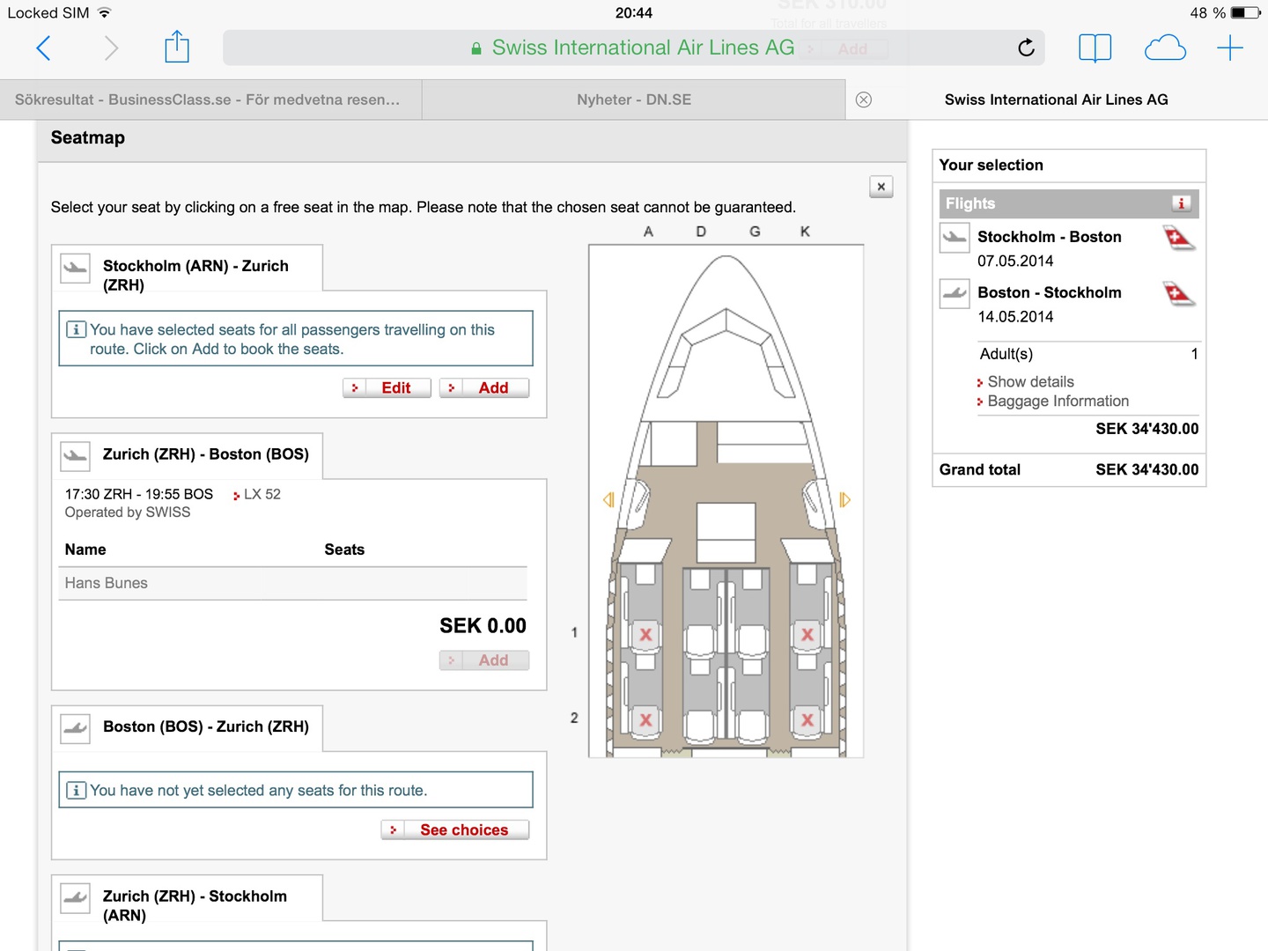Reload the page with the refresh icon
Image resolution: width=1268 pixels, height=951 pixels.
pos(1026,48)
